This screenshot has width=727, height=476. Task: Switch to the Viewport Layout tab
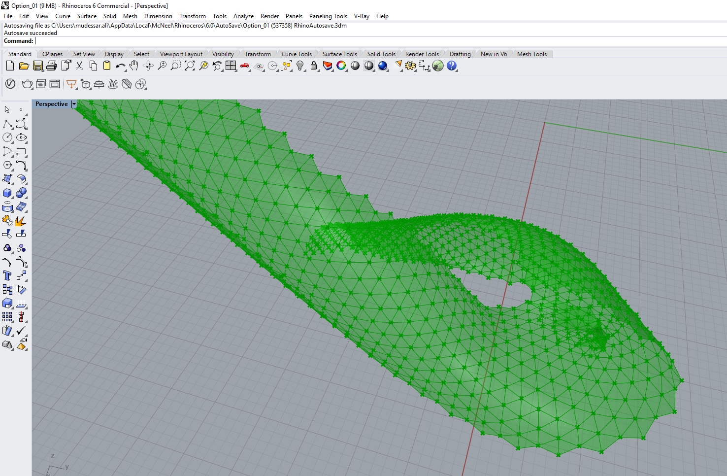click(x=181, y=54)
